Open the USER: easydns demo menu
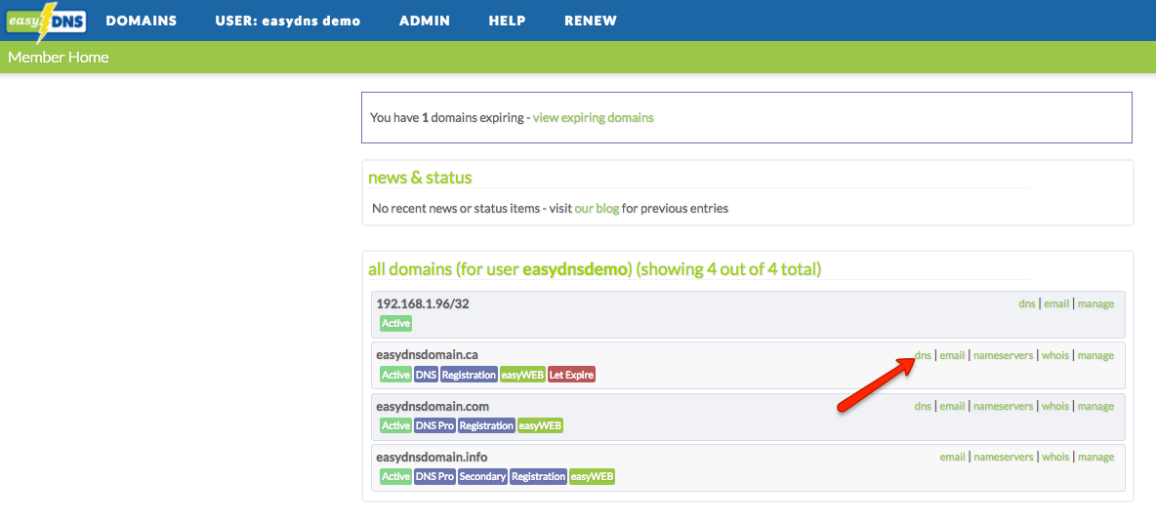 [x=287, y=20]
